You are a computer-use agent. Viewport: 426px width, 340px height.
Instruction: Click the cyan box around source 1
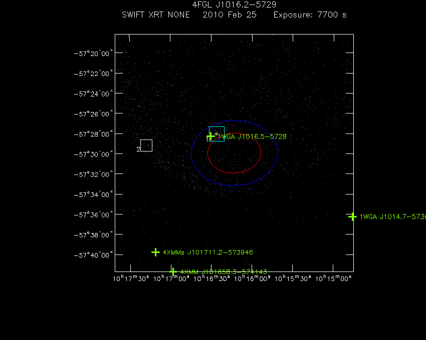point(217,134)
